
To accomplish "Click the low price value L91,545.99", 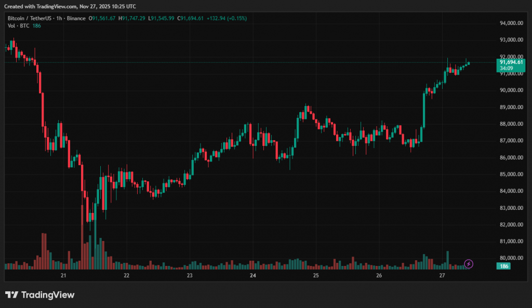I will click(x=162, y=18).
